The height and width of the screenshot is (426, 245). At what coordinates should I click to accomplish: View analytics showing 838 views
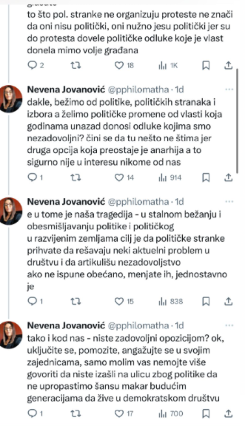coord(163,301)
